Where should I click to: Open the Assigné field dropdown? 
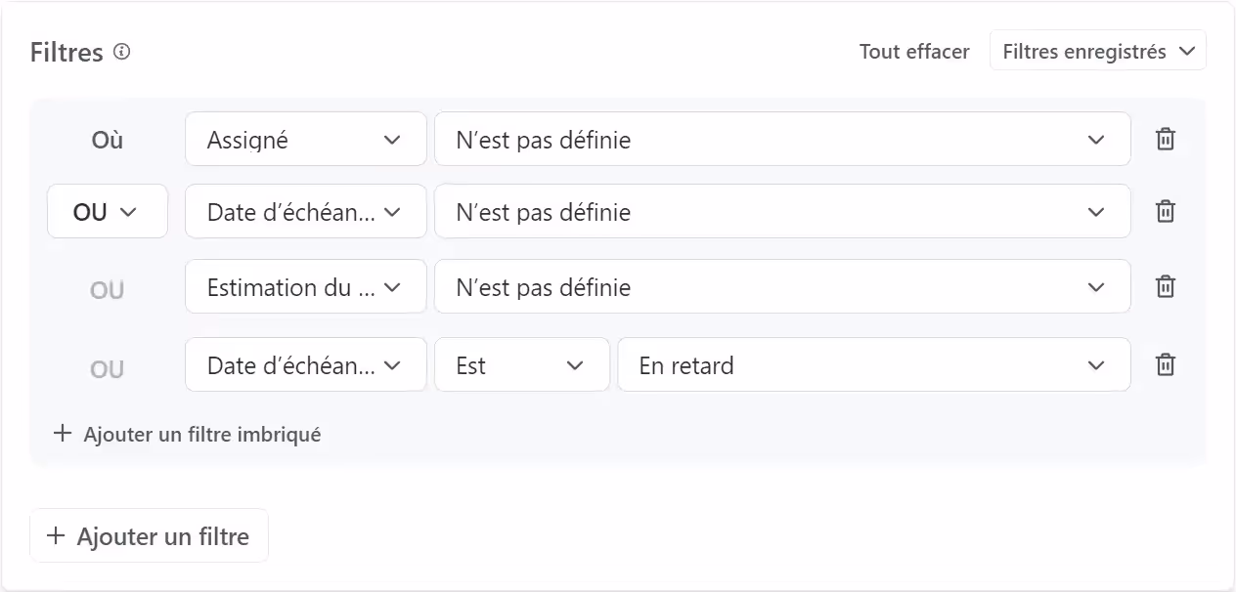305,139
